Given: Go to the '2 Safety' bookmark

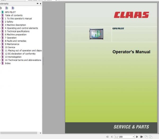Looking at the screenshot, I should tap(9, 22).
